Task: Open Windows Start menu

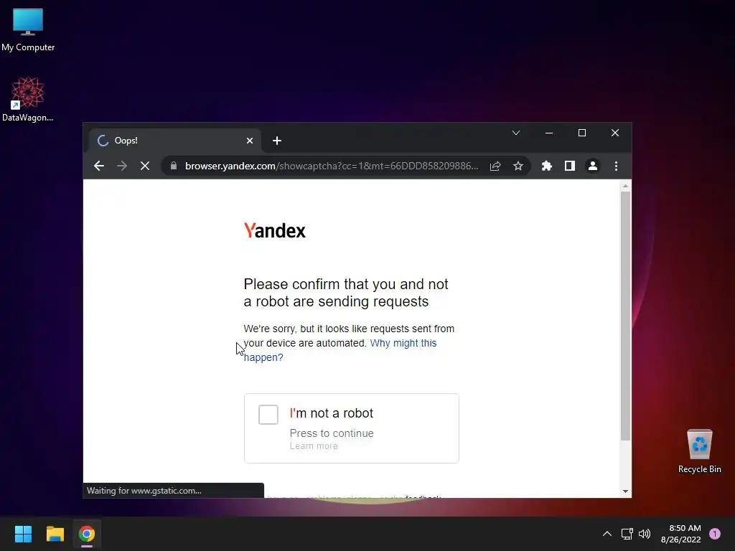Action: [23, 534]
